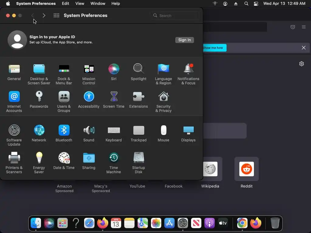Open Podcasts from the Dock

point(210,223)
